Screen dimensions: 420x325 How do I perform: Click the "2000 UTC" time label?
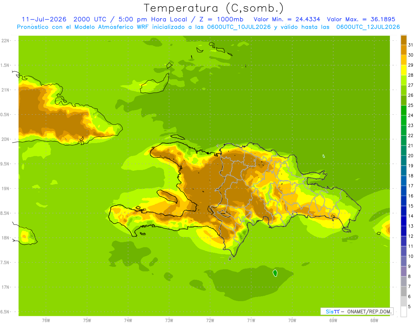[x=90, y=19]
